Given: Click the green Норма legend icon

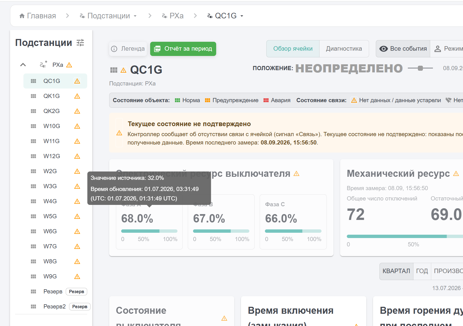Looking at the screenshot, I should [x=177, y=100].
